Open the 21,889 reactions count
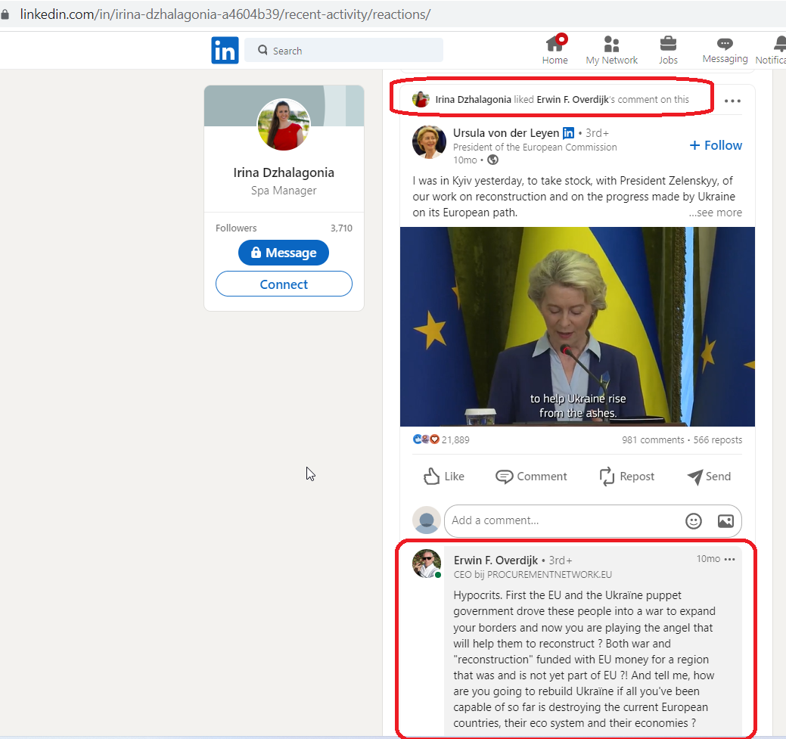Screen dimensions: 786x739 [x=455, y=440]
